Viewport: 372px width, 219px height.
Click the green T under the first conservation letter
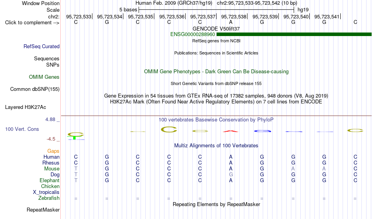tap(74, 138)
